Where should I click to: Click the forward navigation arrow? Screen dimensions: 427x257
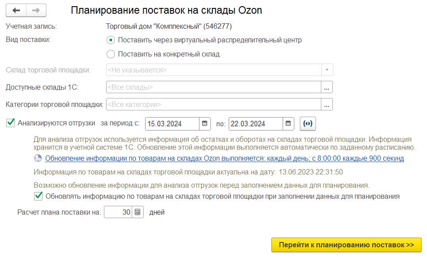[36, 11]
